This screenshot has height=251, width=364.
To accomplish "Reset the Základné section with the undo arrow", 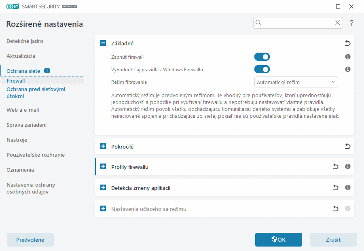I will tap(347, 43).
